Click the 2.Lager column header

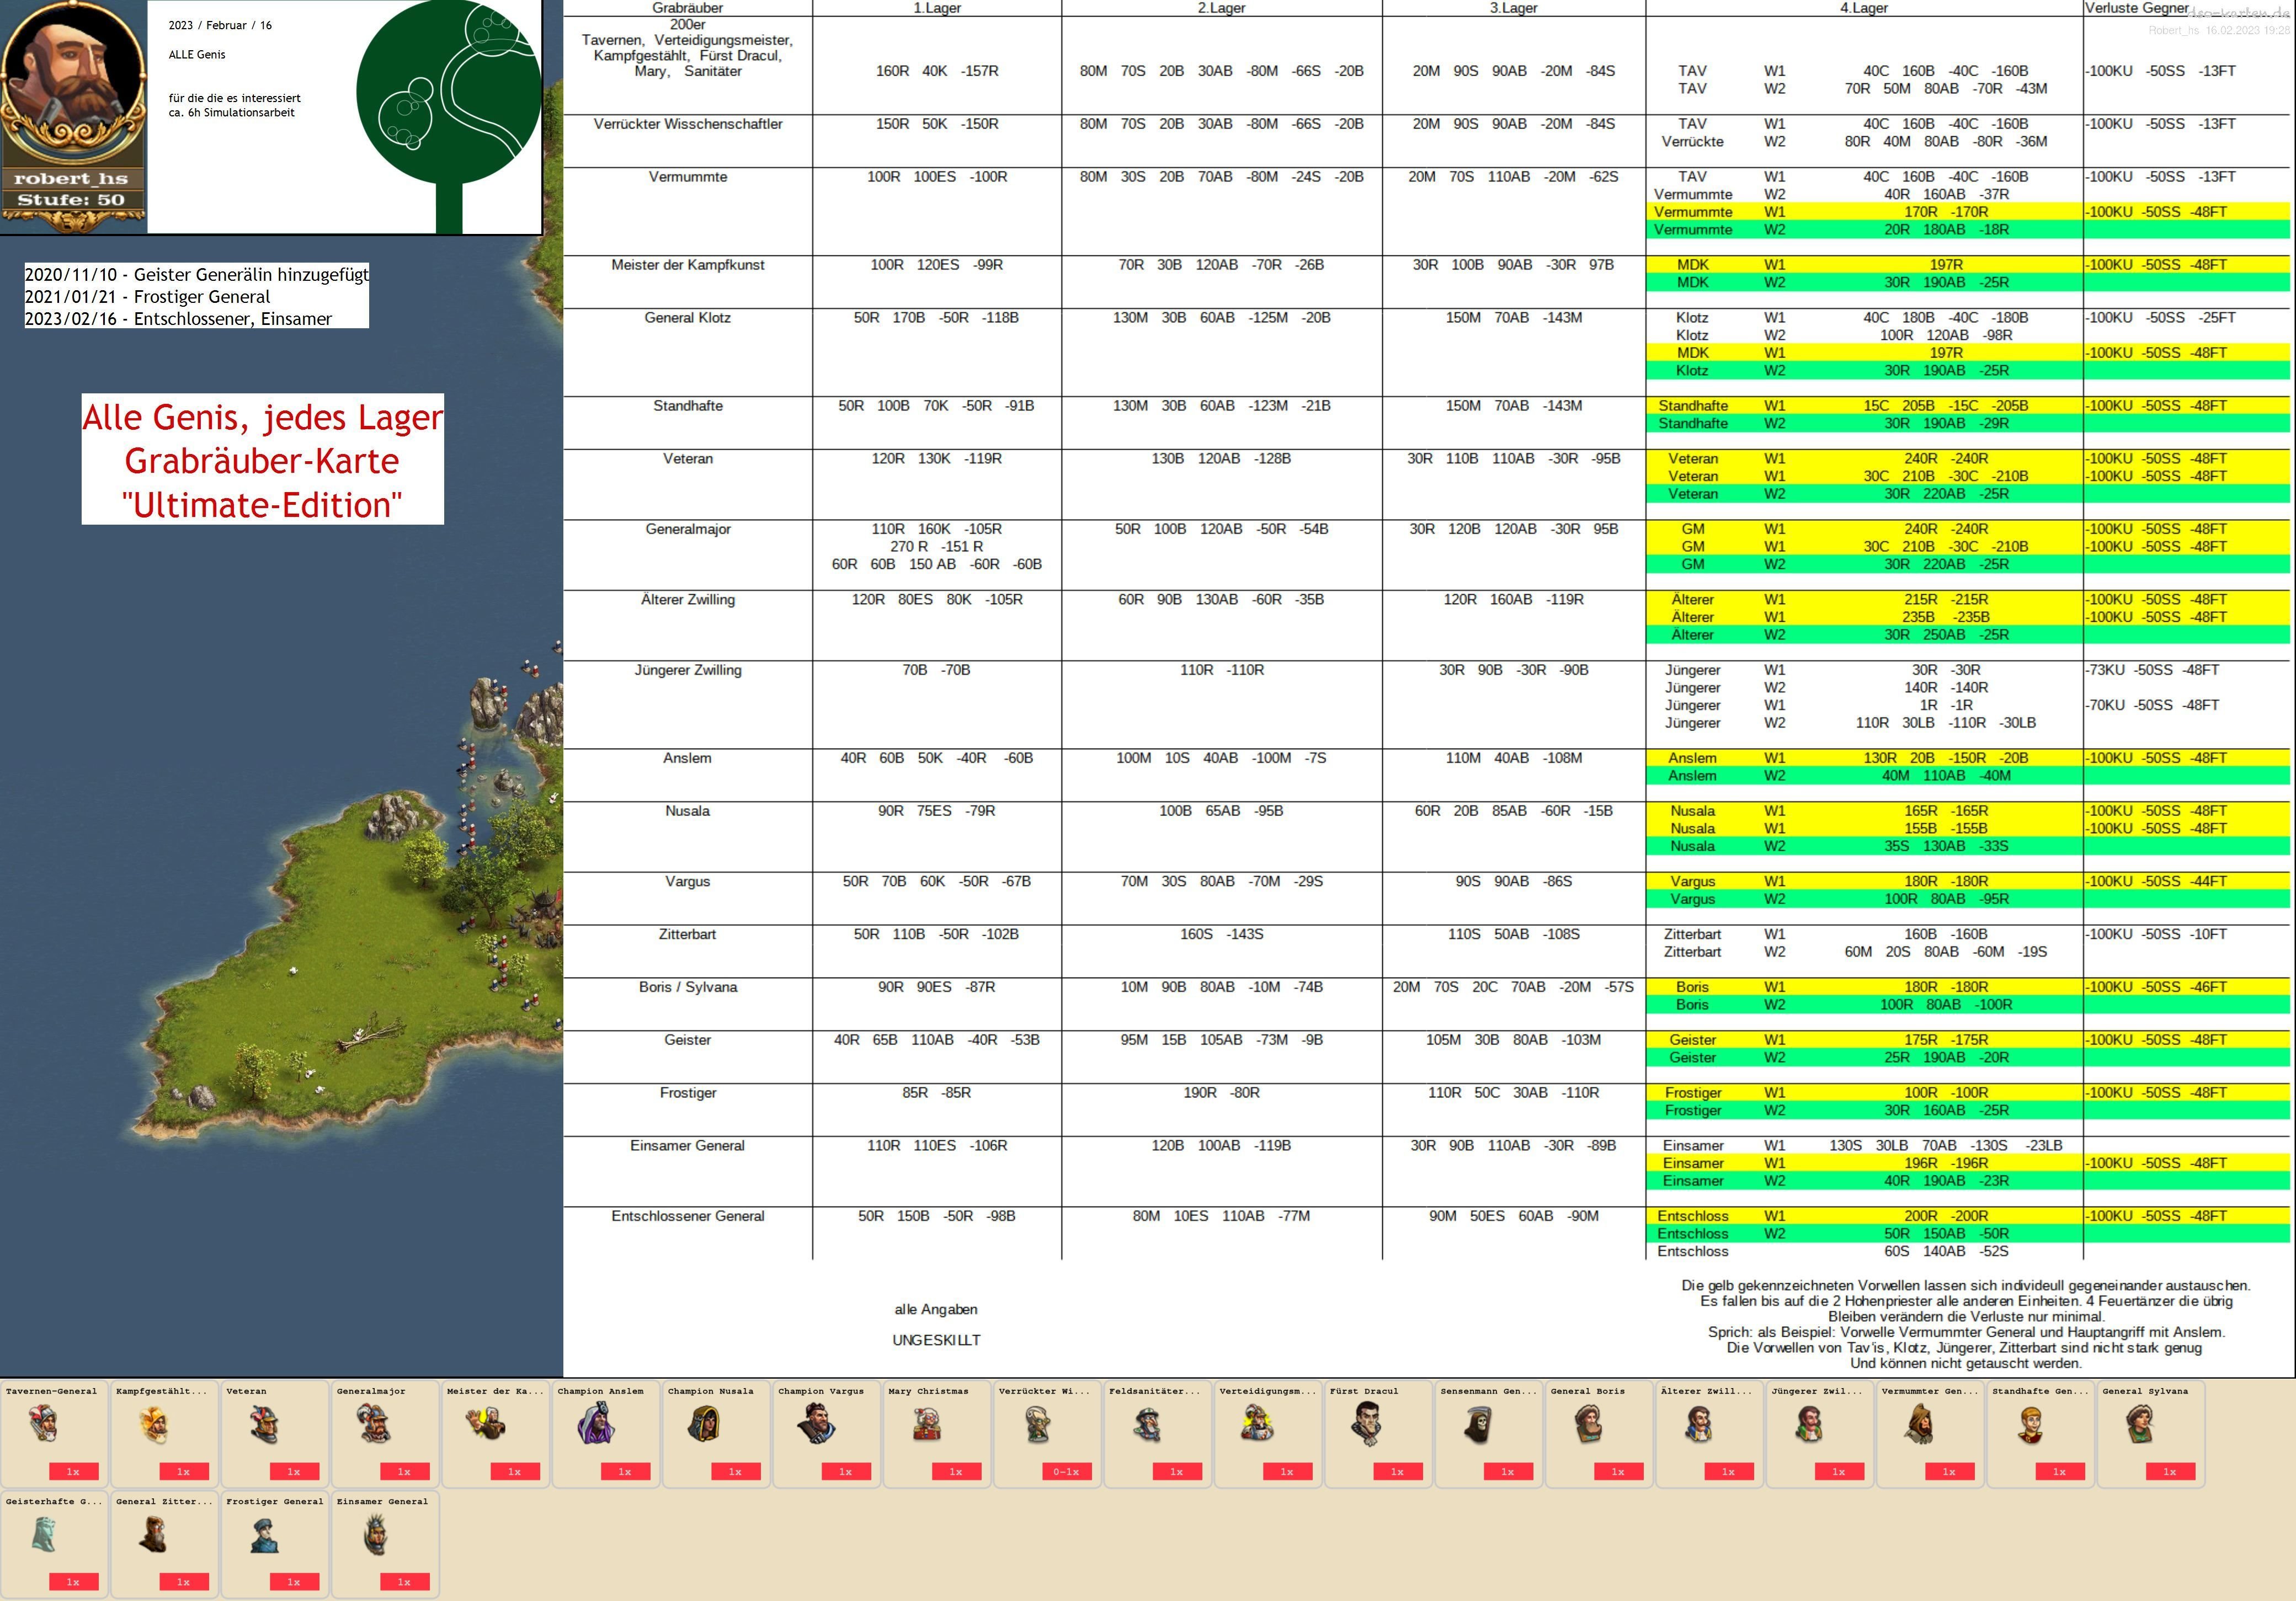1221,8
